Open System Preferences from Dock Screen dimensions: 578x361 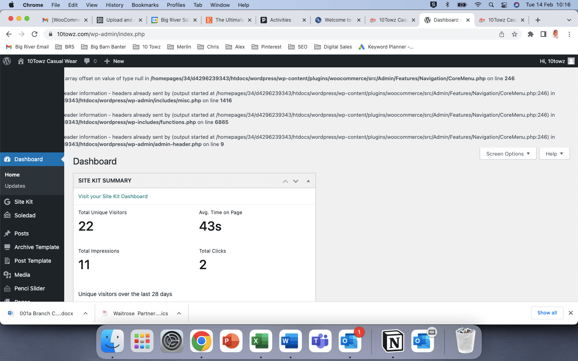[172, 341]
